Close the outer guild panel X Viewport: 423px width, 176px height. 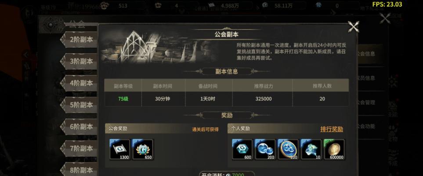[x=385, y=18]
